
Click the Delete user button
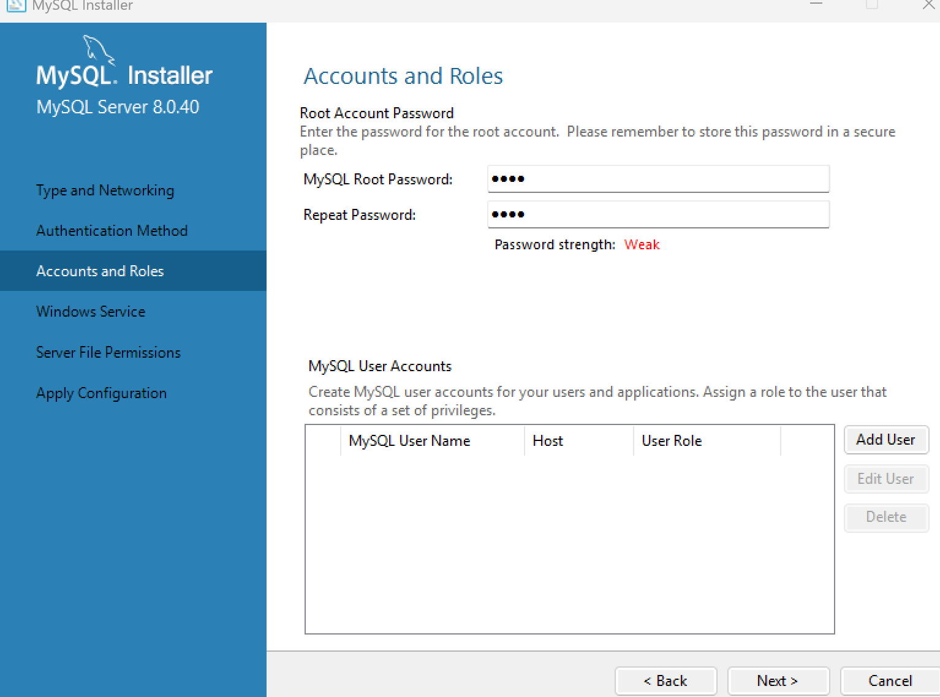click(886, 517)
